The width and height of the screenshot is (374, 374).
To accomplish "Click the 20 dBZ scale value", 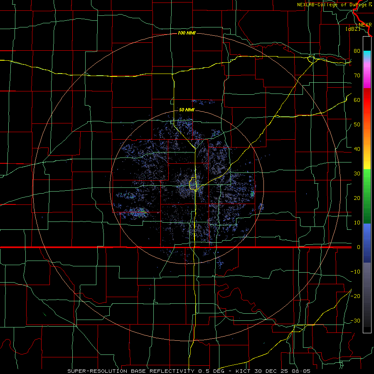I will (x=357, y=198).
